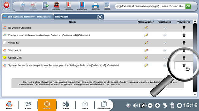This screenshot has height=111, width=199.
Task: Click the address bar URL field
Action: (173, 6)
